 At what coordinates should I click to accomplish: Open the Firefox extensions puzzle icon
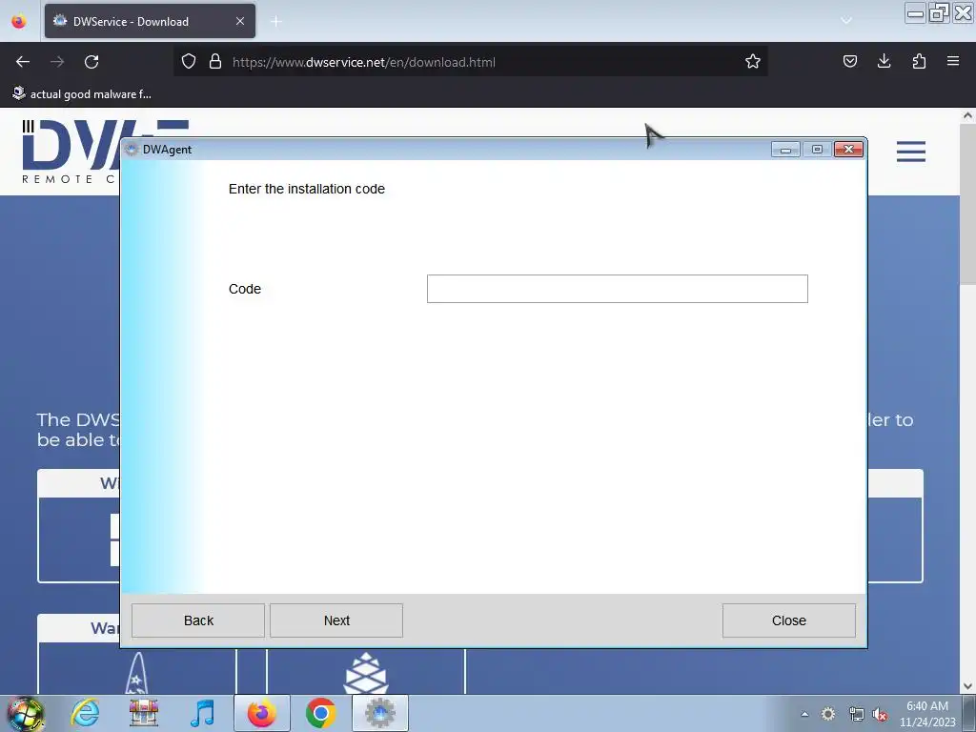click(x=919, y=61)
